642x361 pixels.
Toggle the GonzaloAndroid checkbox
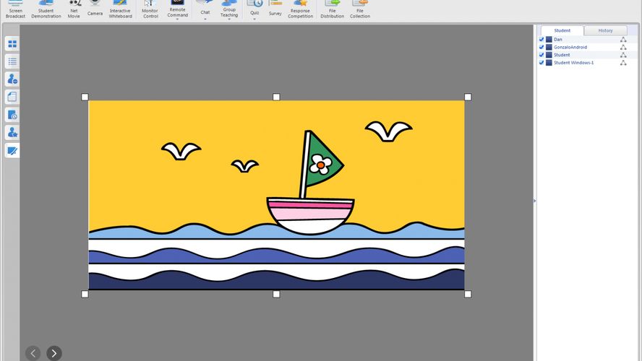[542, 47]
